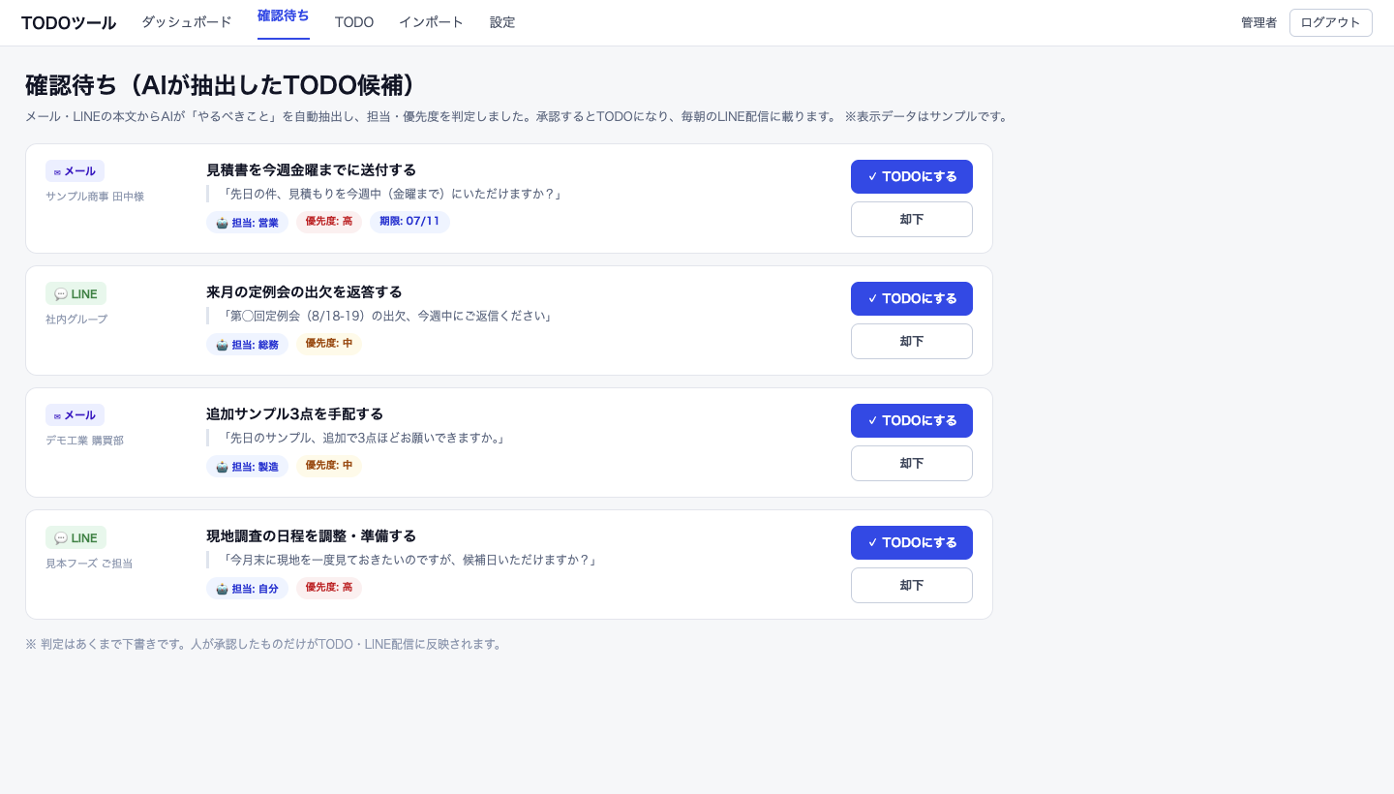Viewport: 1394px width, 794px height.
Task: Click 優先度: 中 tag on 定例会 card
Action: click(x=329, y=344)
